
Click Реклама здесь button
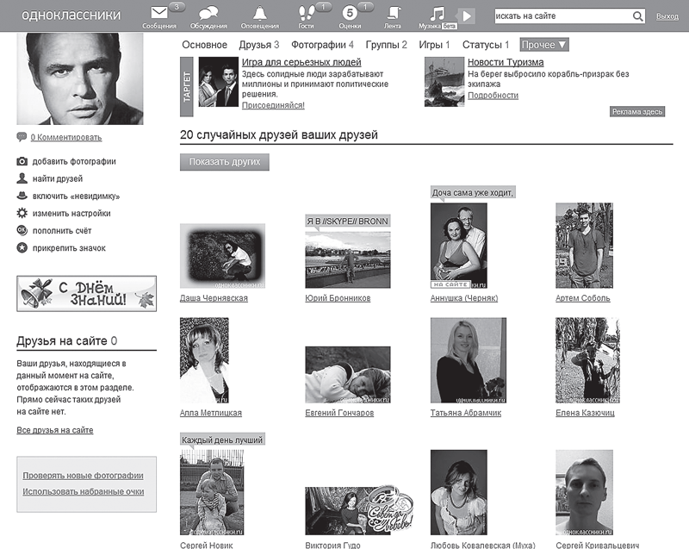[x=637, y=112]
